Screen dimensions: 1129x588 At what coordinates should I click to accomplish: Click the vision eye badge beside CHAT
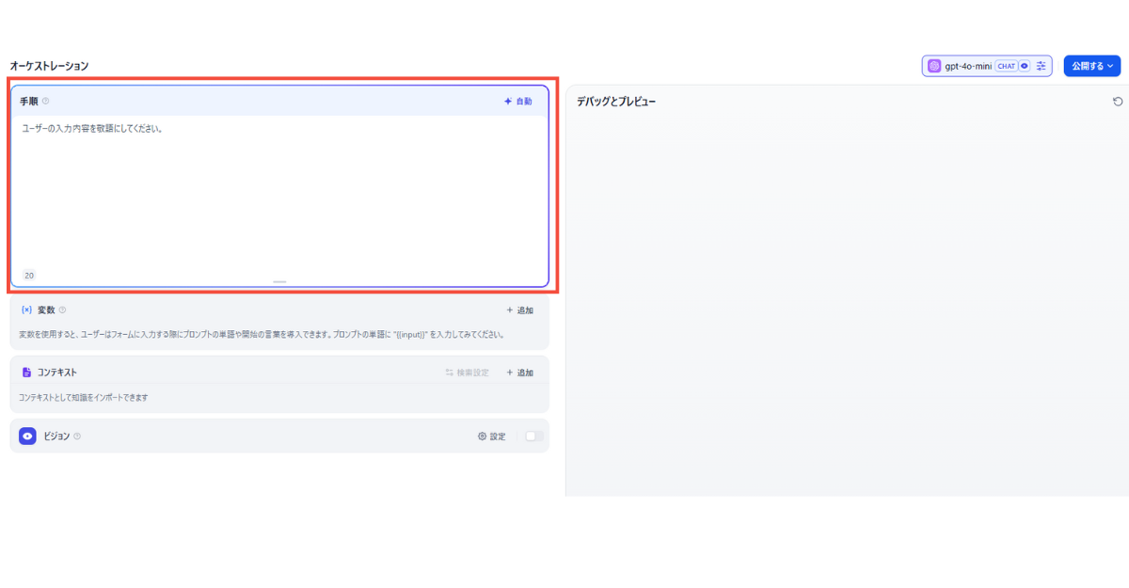click(1025, 66)
